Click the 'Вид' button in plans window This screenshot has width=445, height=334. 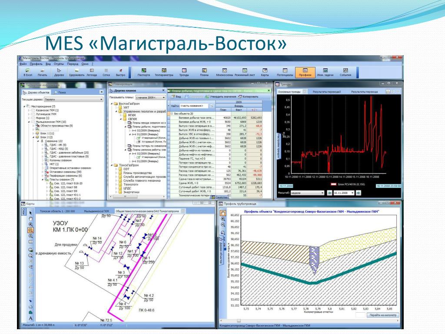(x=176, y=97)
